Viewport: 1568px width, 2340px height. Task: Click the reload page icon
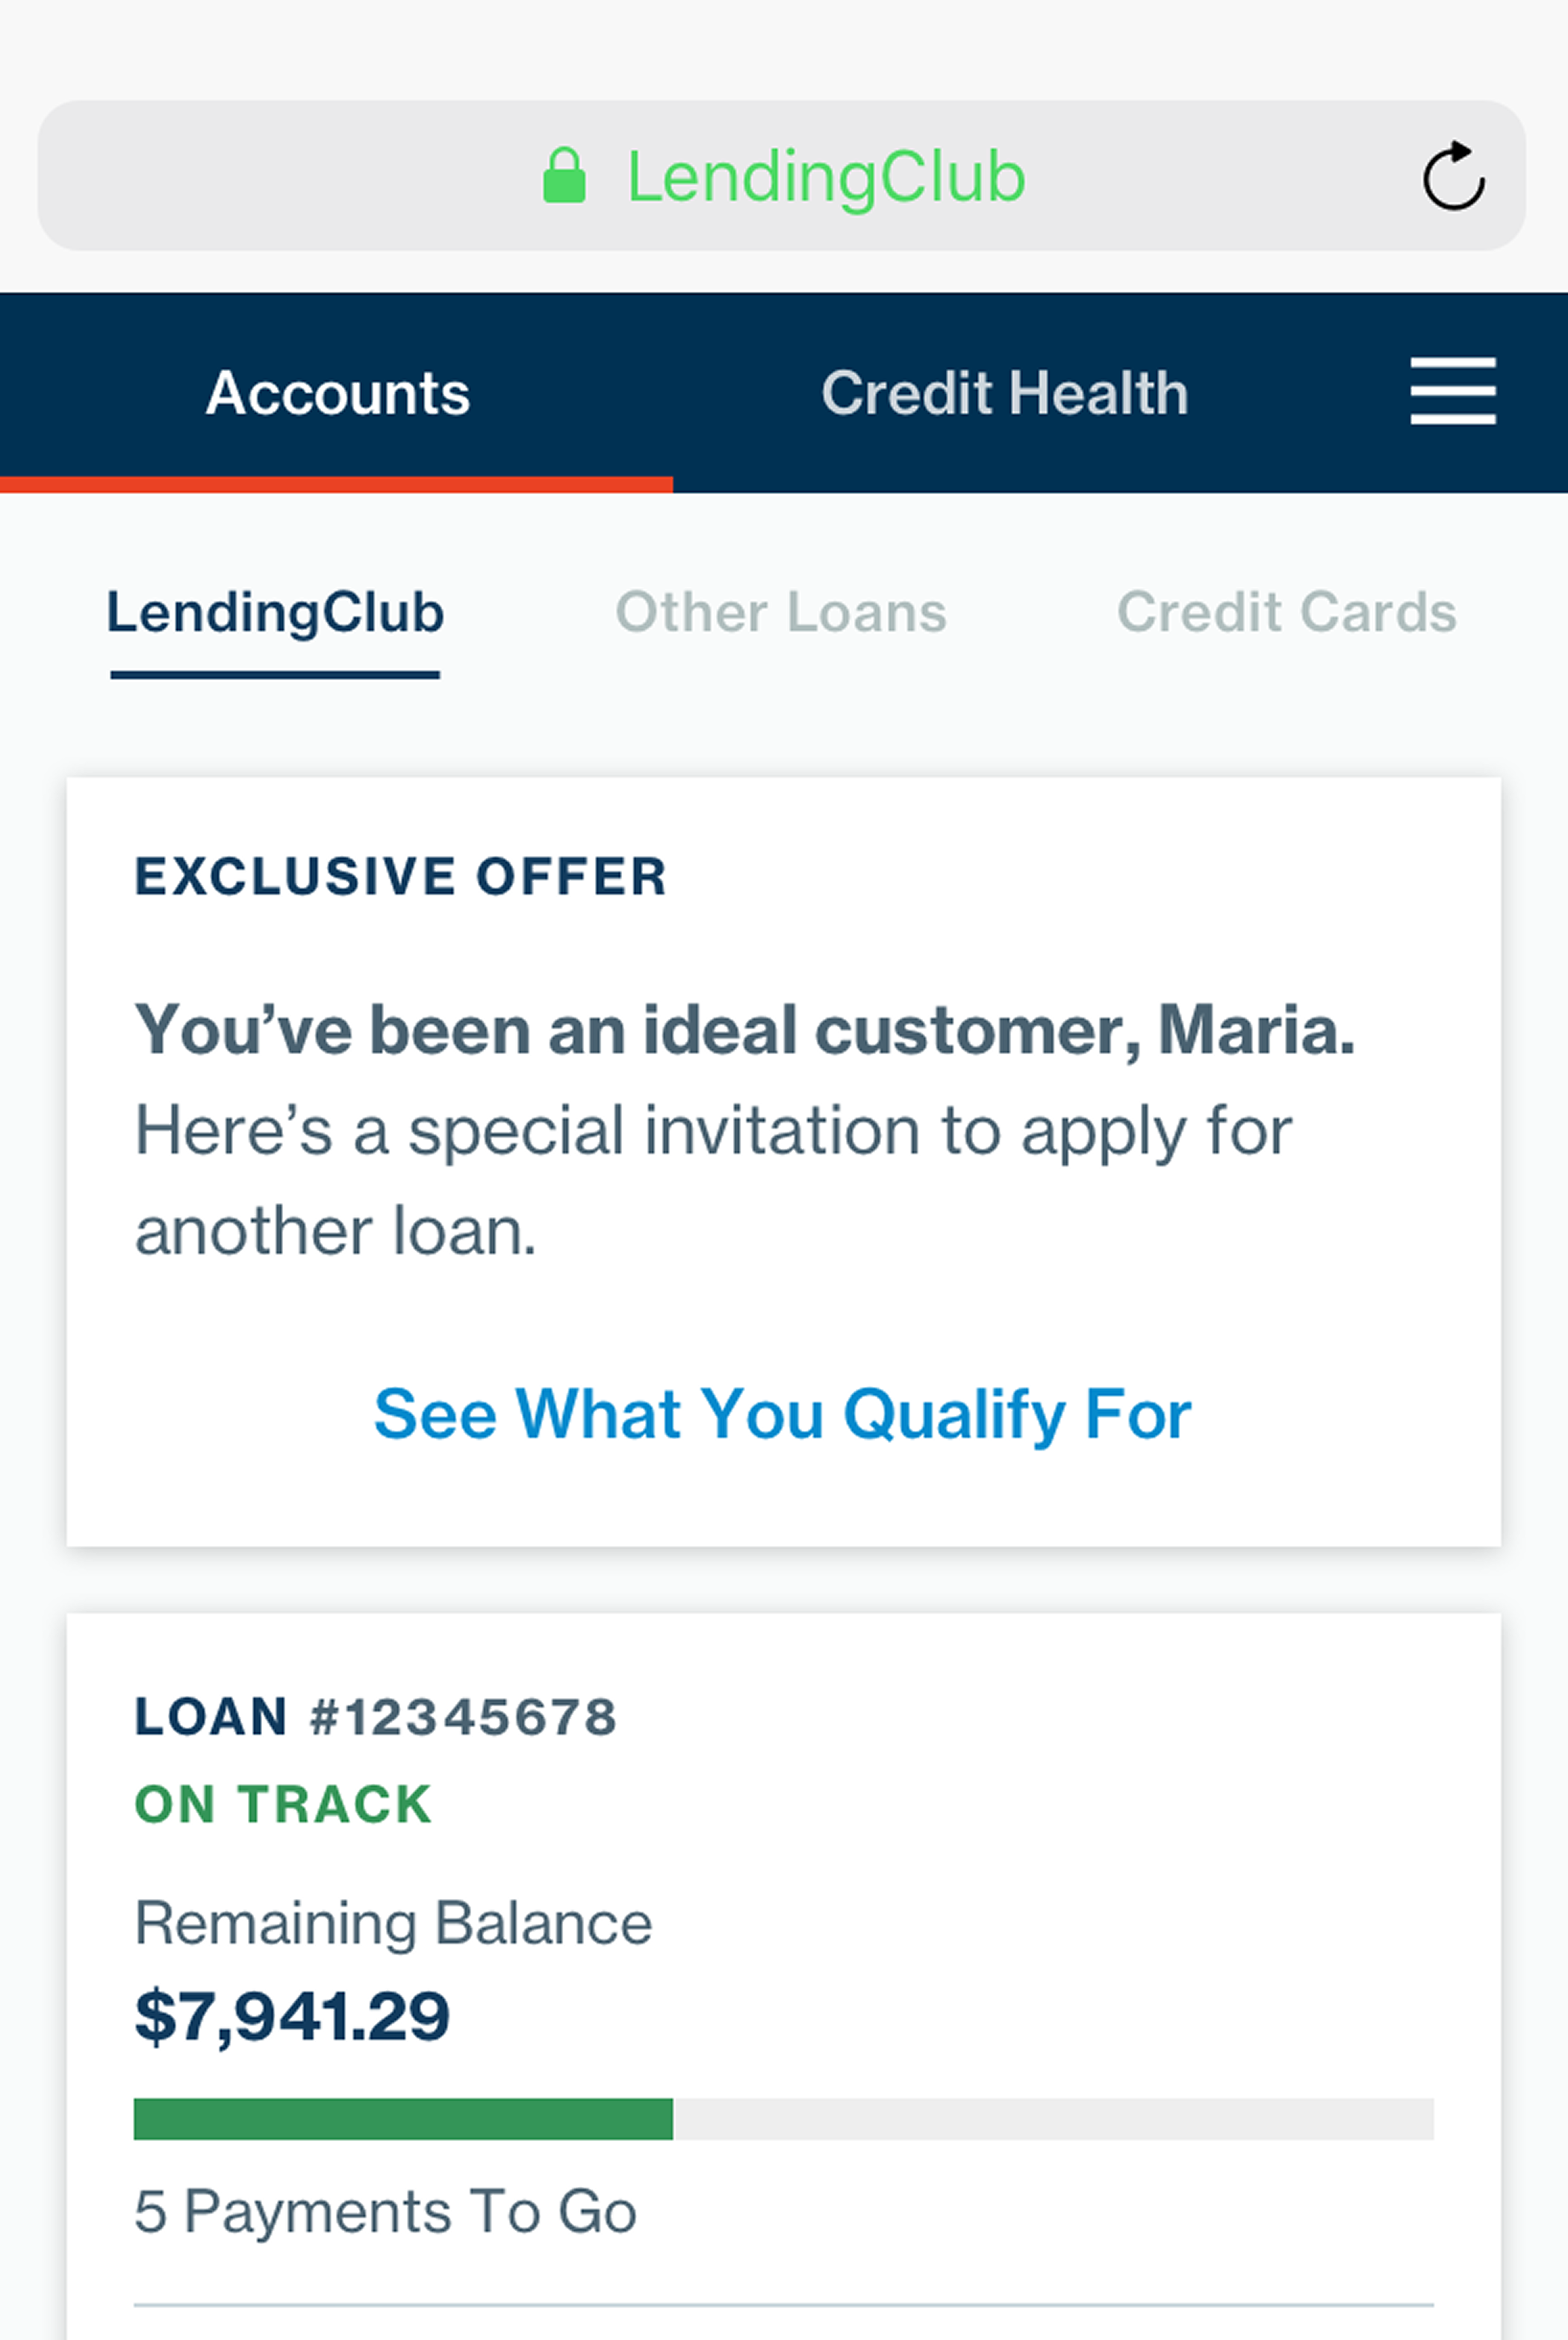pyautogui.click(x=1452, y=176)
